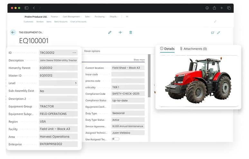Expand the Finance menu
Image resolution: width=249 pixels, height=159 pixels.
pyautogui.click(x=55, y=17)
